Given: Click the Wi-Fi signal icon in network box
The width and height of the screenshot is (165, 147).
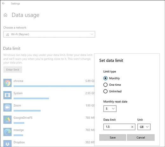Looking at the screenshot, I should click(x=7, y=34).
